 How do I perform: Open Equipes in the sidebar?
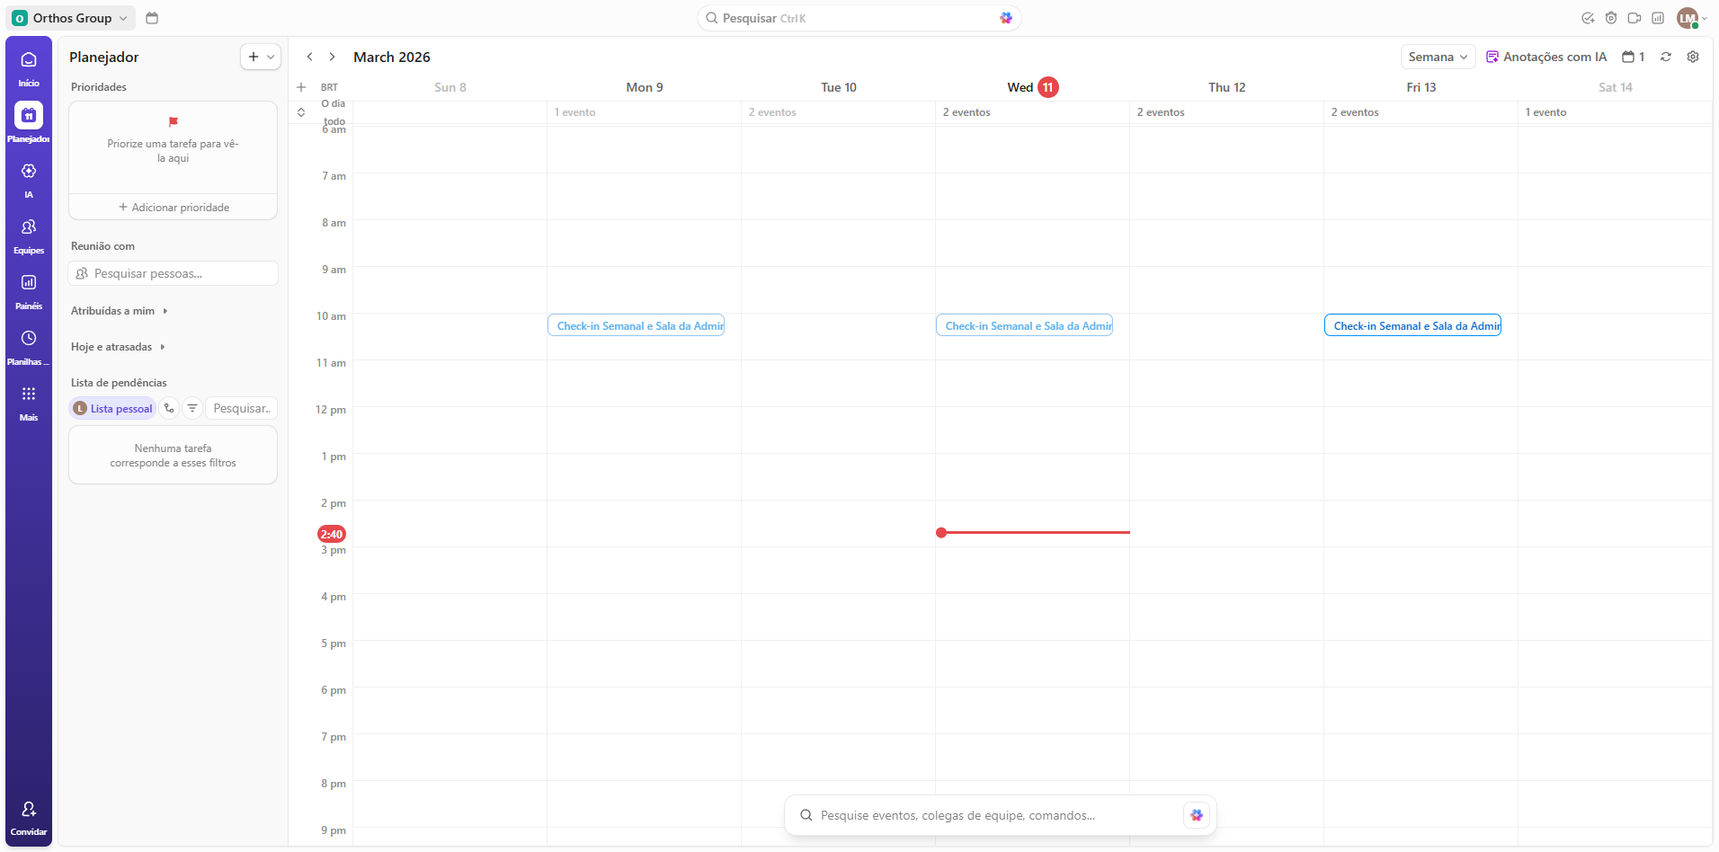pyautogui.click(x=29, y=227)
